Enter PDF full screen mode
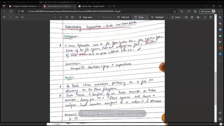224x126 pixels. (x=205, y=17)
